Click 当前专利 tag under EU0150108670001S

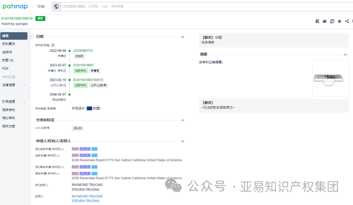click(81, 85)
